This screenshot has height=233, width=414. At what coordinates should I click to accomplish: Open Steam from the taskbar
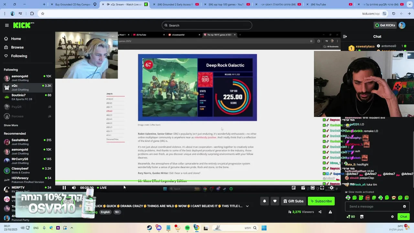(149, 228)
